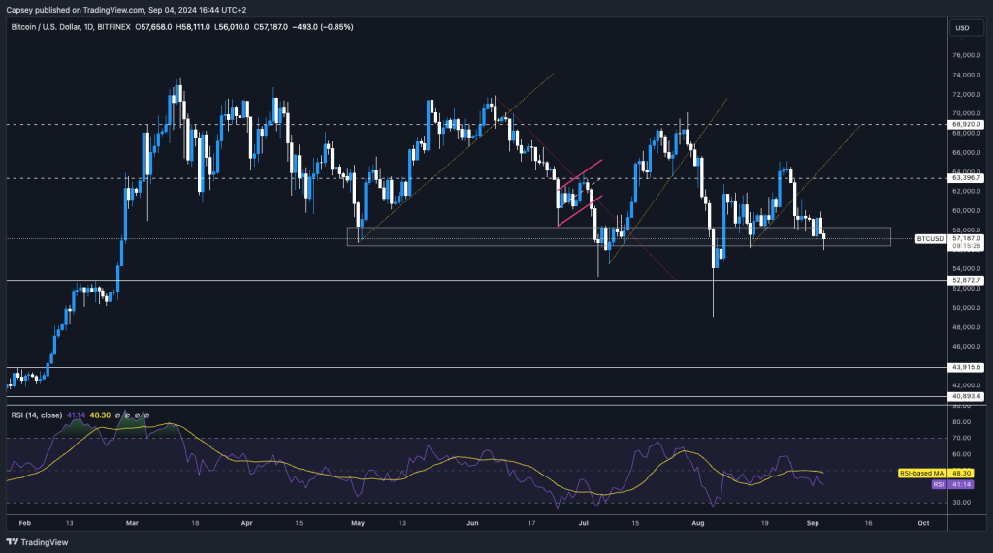Select the 63,396.7 dashed level price label
The width and height of the screenshot is (993, 553).
click(968, 178)
